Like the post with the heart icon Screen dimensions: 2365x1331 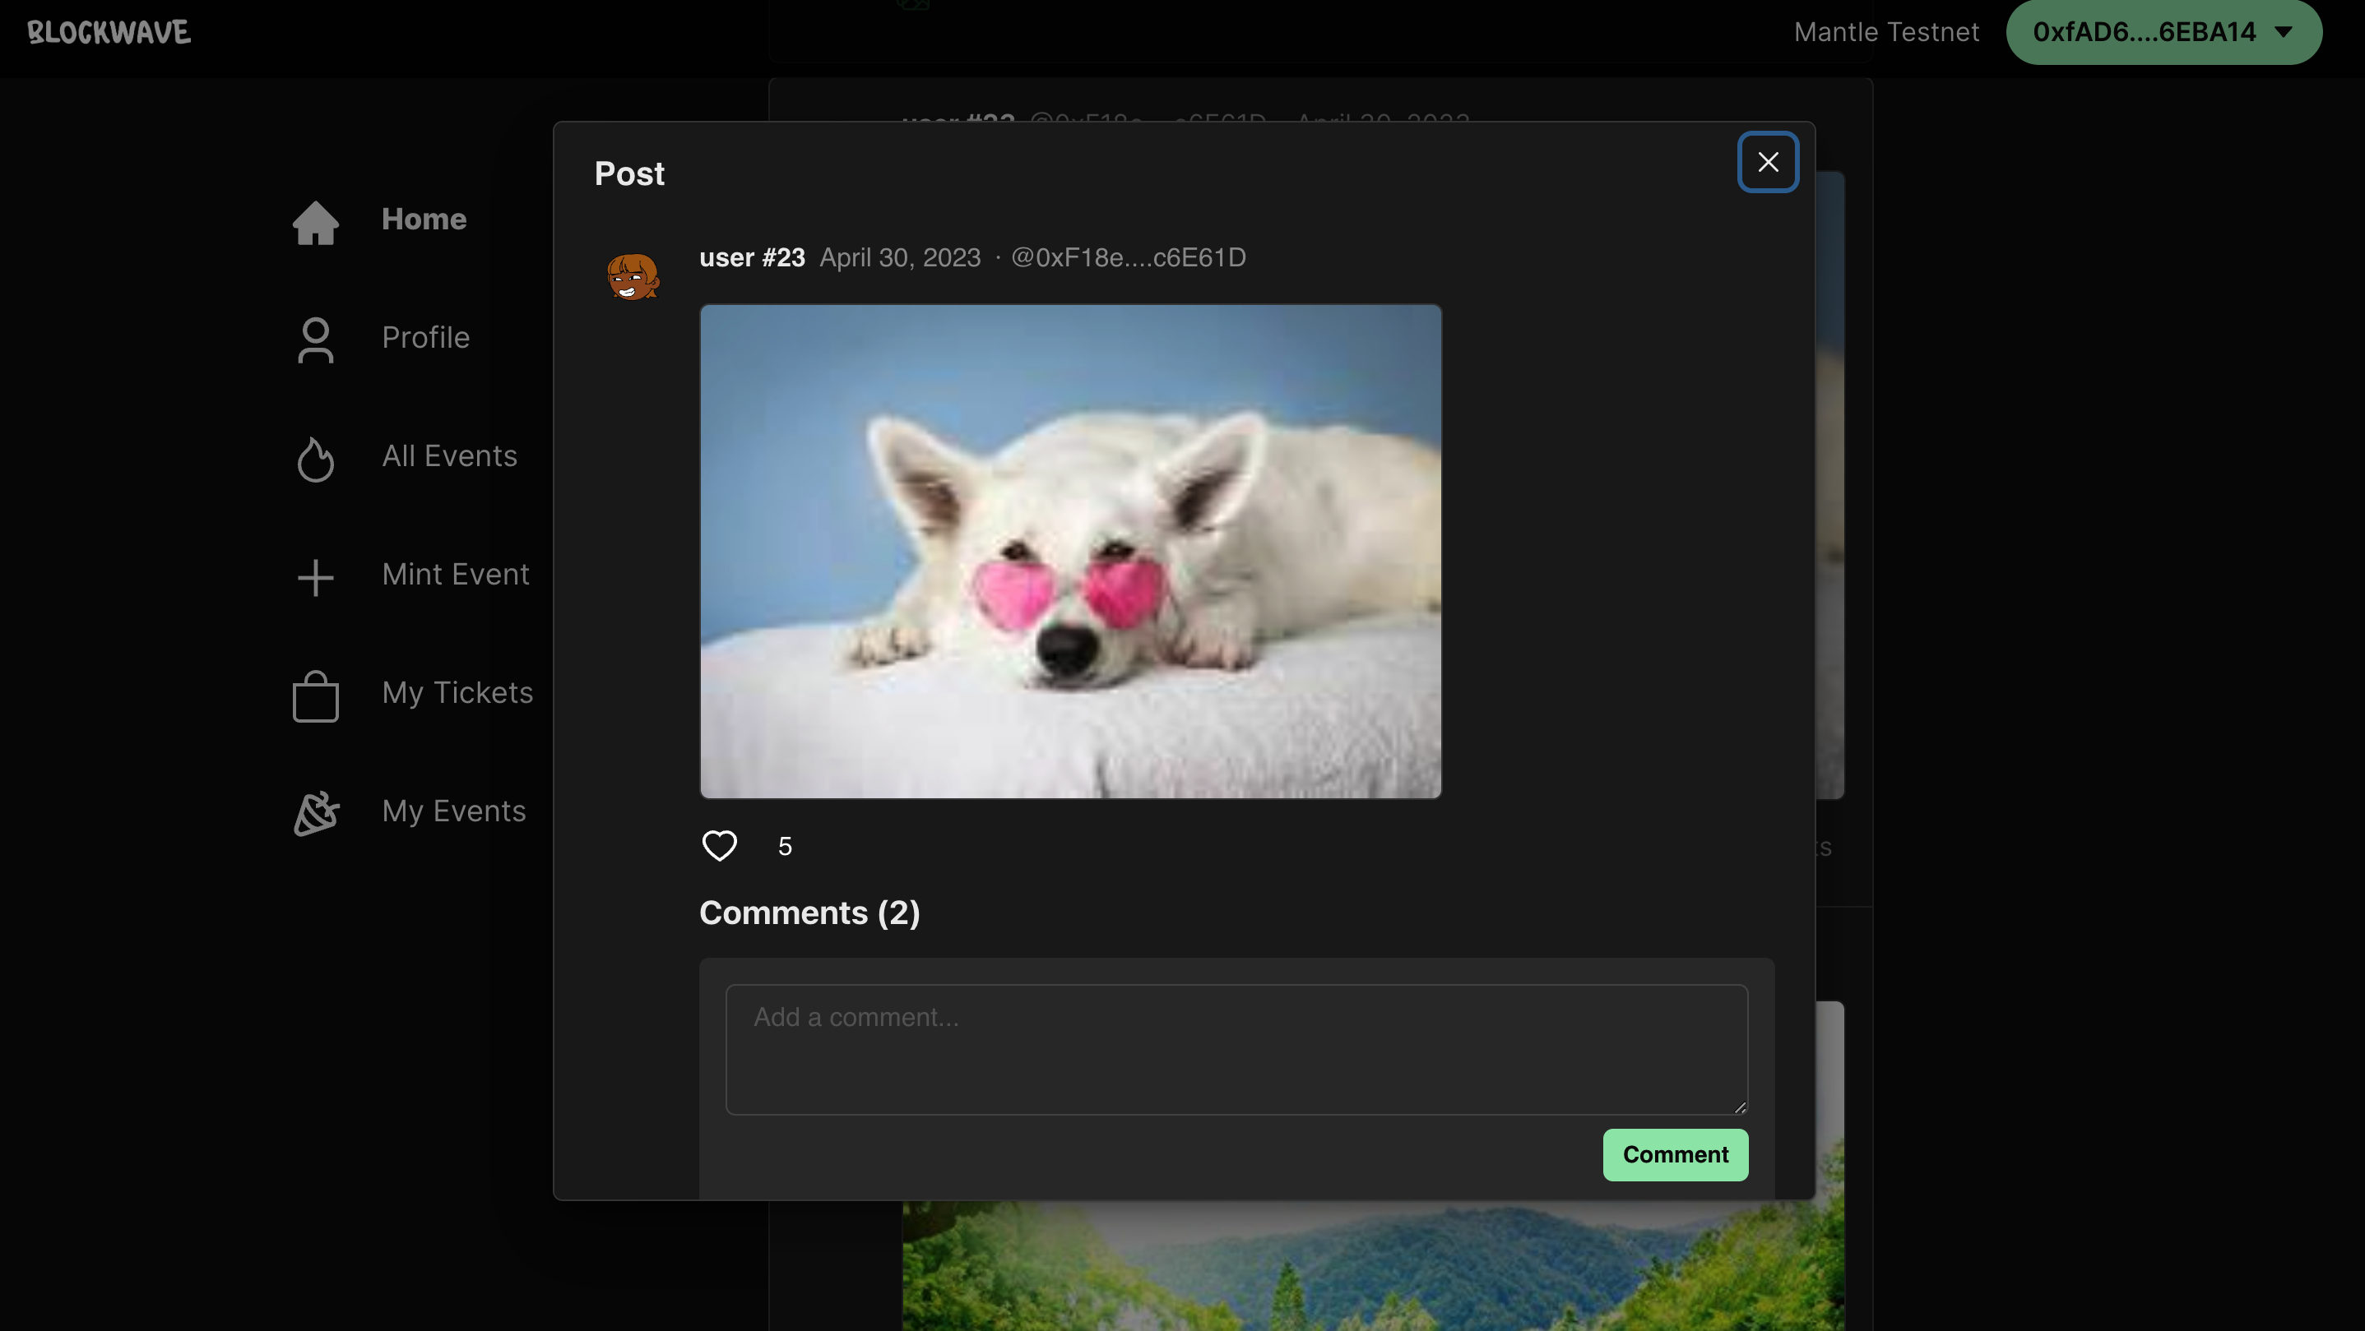(719, 845)
